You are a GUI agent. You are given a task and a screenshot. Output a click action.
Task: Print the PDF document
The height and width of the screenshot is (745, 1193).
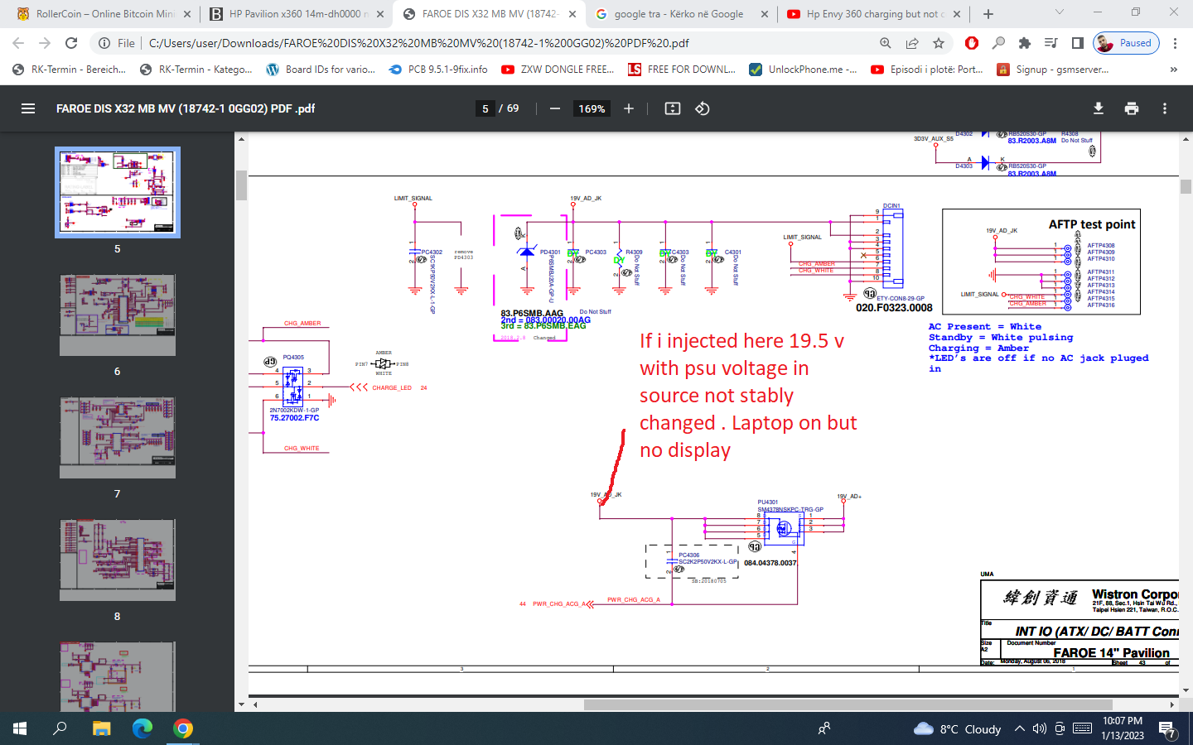point(1132,108)
